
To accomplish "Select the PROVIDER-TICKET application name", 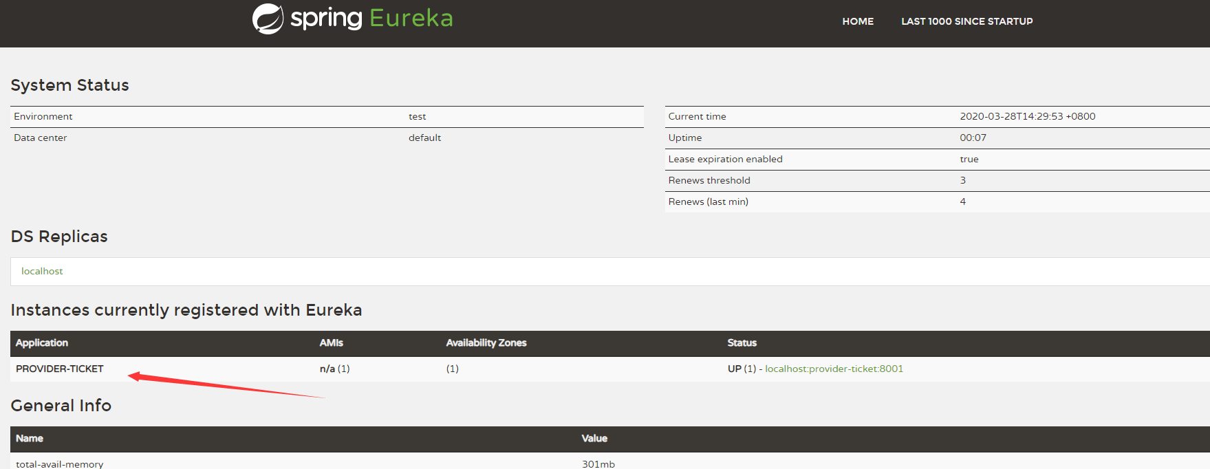I will tap(60, 369).
